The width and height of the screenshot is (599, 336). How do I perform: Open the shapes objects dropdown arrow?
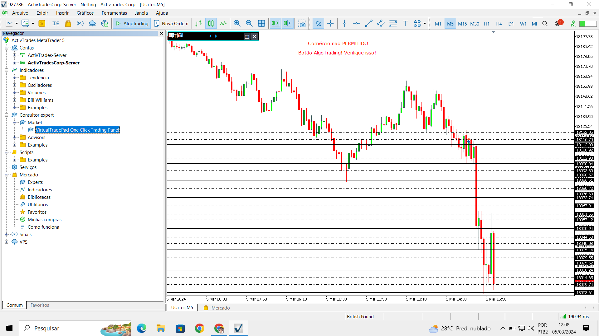click(x=425, y=24)
